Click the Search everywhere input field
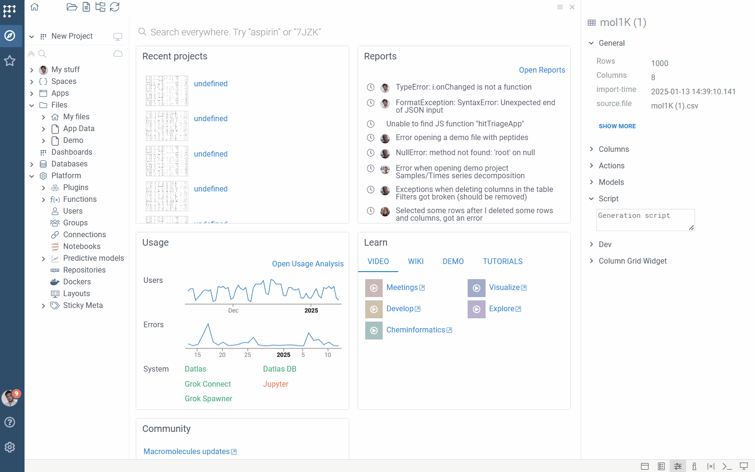The height and width of the screenshot is (472, 755). [236, 32]
